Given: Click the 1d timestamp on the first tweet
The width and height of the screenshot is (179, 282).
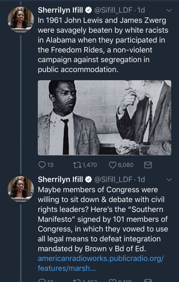Looking at the screenshot, I should 141,10.
